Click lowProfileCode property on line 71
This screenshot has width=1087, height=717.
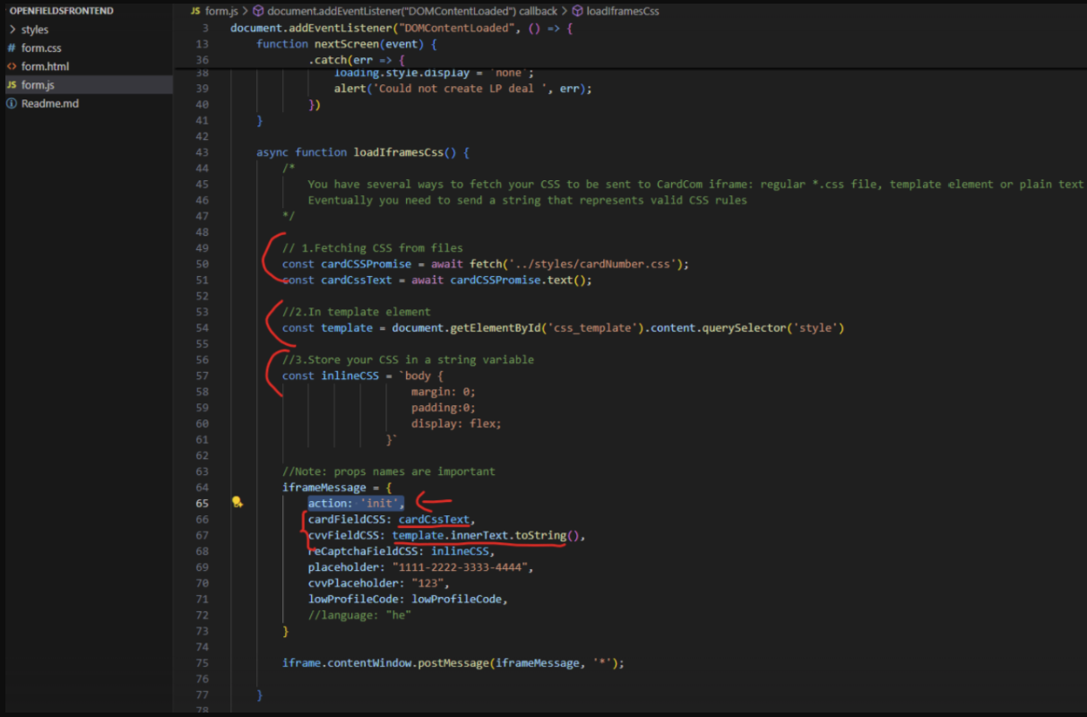coord(353,599)
